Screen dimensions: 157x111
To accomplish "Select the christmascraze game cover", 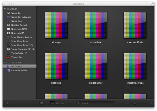I will (135, 66).
